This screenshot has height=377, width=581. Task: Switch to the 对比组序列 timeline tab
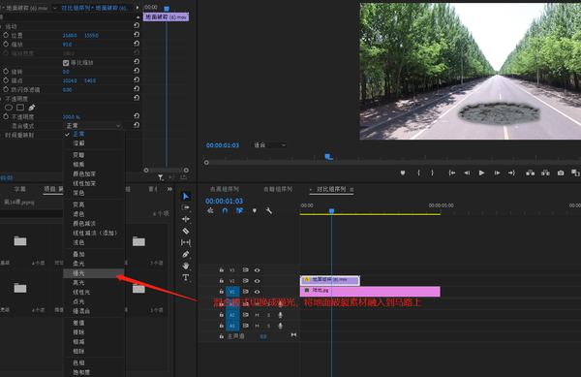coord(331,189)
